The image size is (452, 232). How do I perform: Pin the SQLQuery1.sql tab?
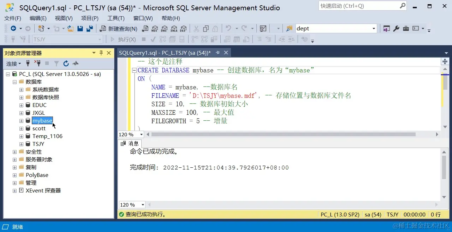click(218, 53)
